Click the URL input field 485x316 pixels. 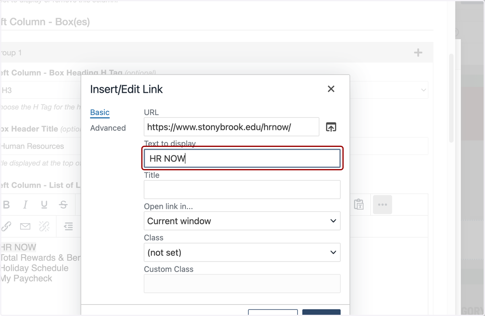pos(232,127)
